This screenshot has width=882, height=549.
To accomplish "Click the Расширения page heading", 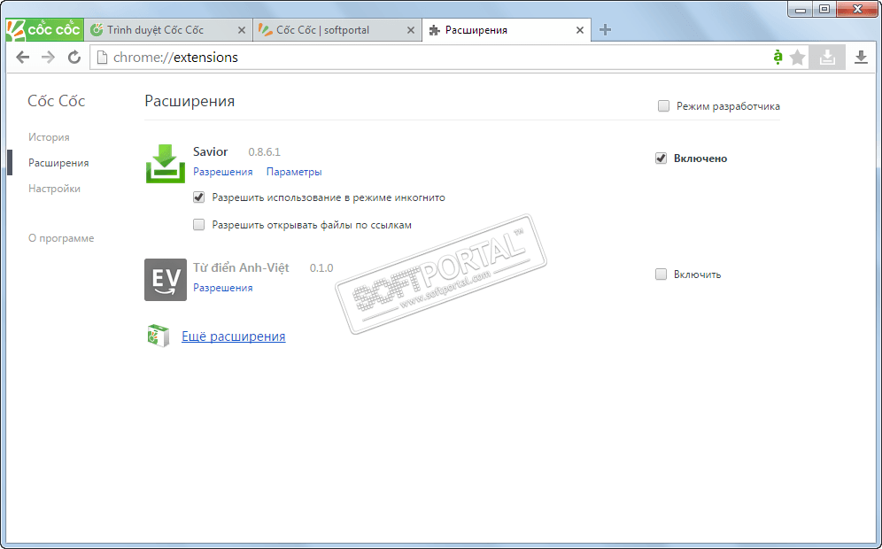I will [x=190, y=101].
